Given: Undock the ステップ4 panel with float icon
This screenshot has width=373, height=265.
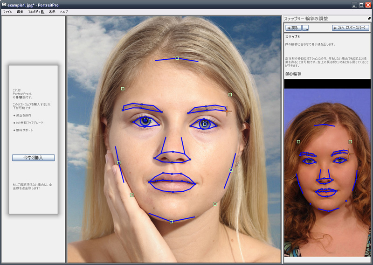Looking at the screenshot, I should tap(369, 19).
